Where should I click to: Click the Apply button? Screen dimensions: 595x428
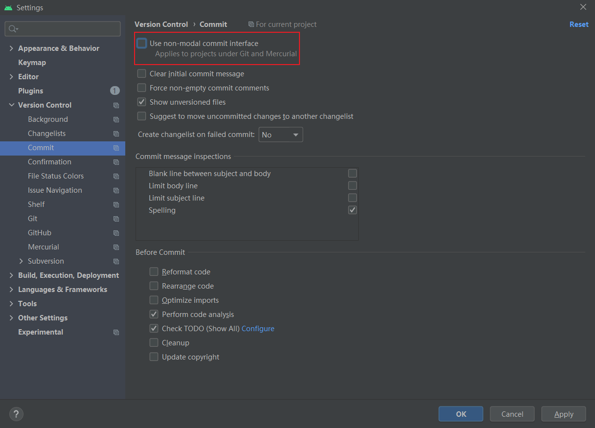tap(564, 414)
